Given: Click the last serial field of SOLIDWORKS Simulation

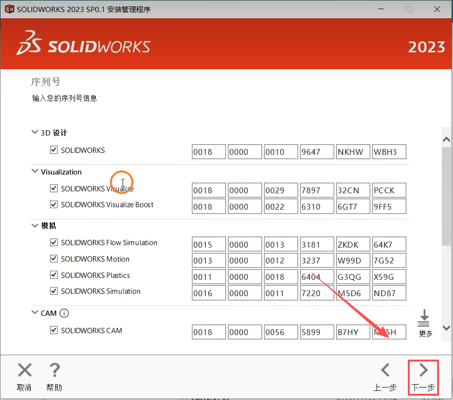Looking at the screenshot, I should coord(389,293).
